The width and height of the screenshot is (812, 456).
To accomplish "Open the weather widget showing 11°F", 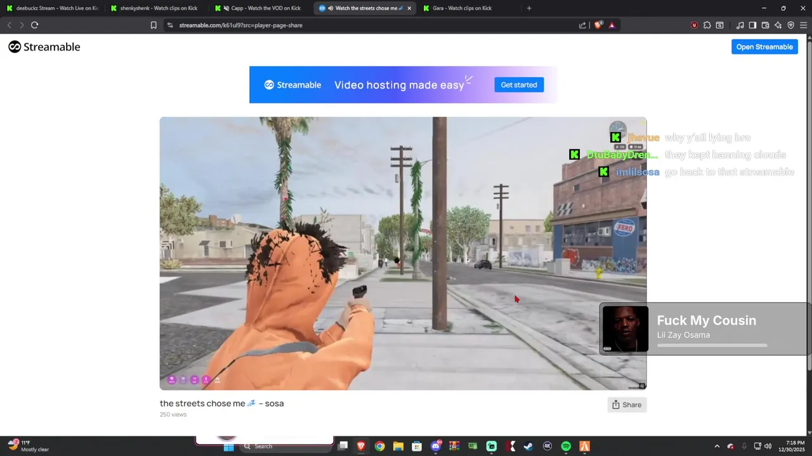I will tap(29, 446).
